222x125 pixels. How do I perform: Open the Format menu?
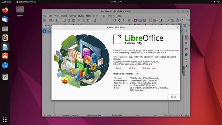coord(72,16)
